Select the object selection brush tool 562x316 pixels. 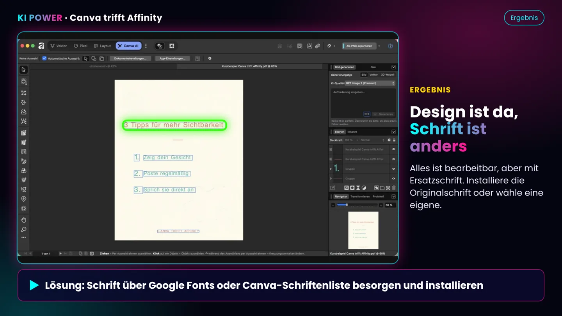click(23, 82)
